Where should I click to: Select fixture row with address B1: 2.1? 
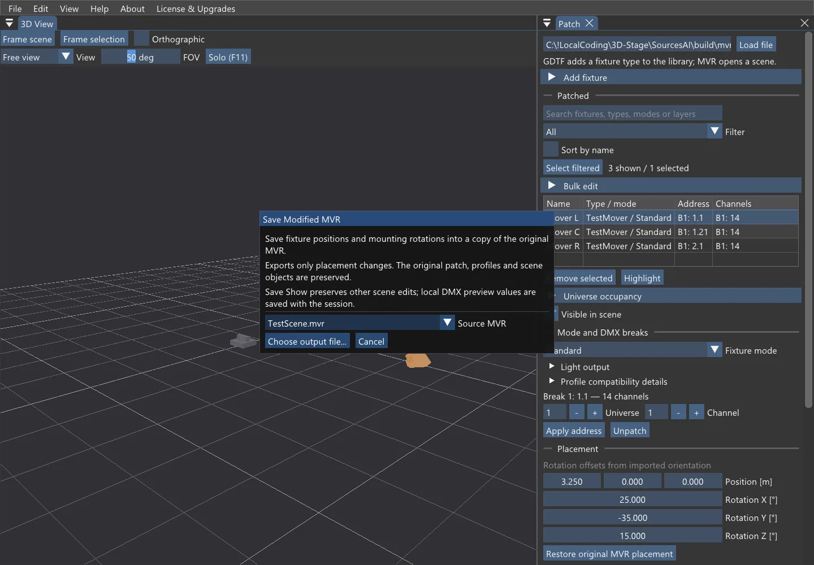676,246
